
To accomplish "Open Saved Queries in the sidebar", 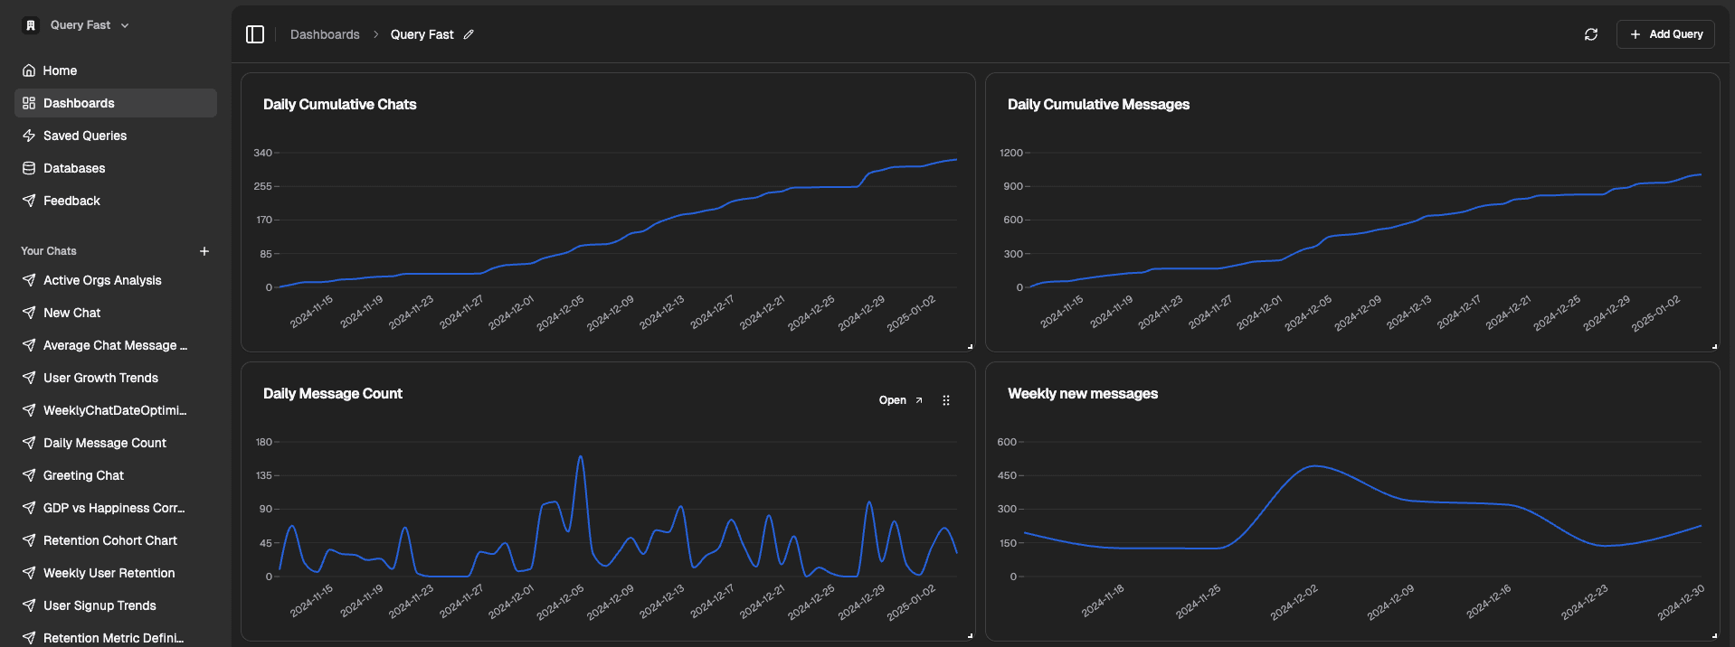I will click(x=85, y=136).
